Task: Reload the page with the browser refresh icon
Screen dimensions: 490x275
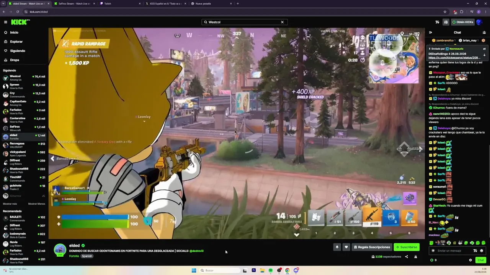Action: click(18, 12)
